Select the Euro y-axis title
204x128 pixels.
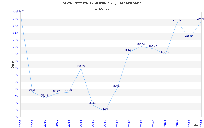click(12, 65)
